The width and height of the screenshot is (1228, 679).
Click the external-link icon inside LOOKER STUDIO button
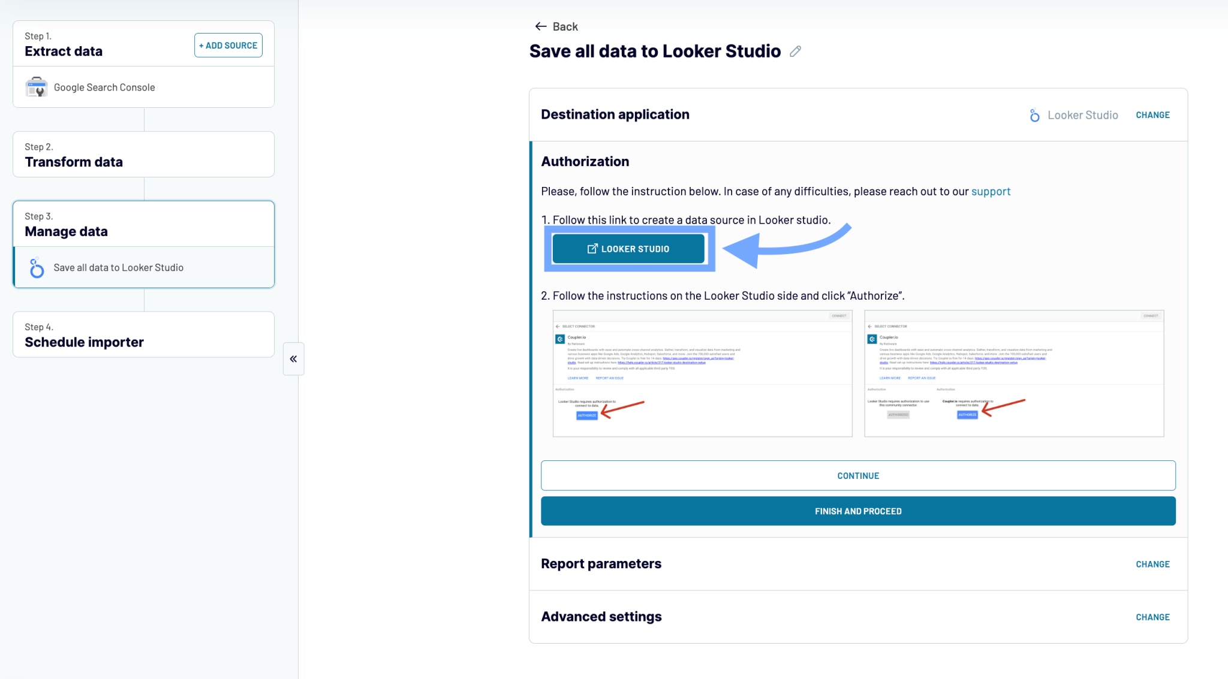pyautogui.click(x=592, y=248)
